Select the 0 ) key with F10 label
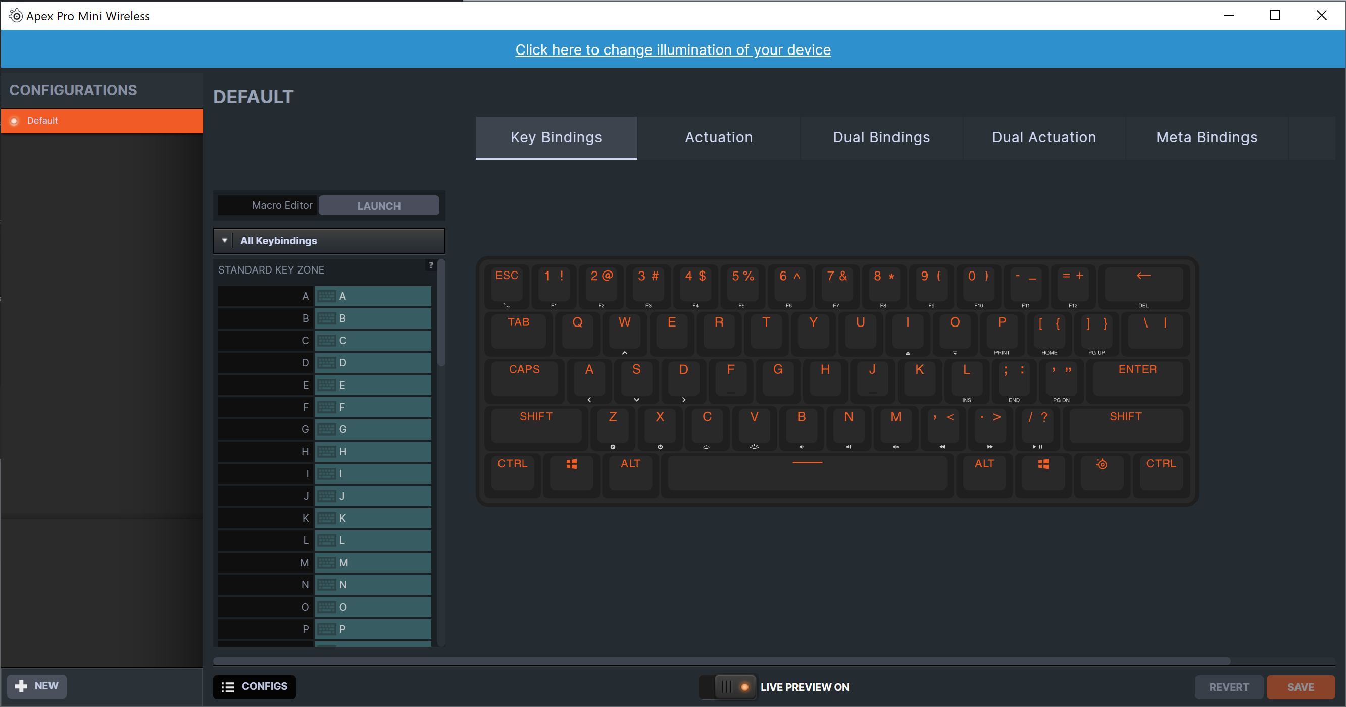This screenshot has height=707, width=1346. (x=978, y=286)
